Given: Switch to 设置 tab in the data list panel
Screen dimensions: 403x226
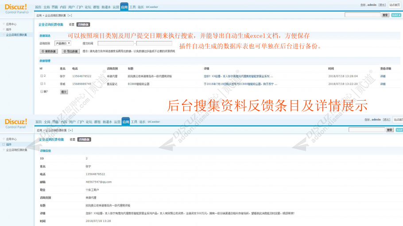Looking at the screenshot, I should tap(71, 25).
